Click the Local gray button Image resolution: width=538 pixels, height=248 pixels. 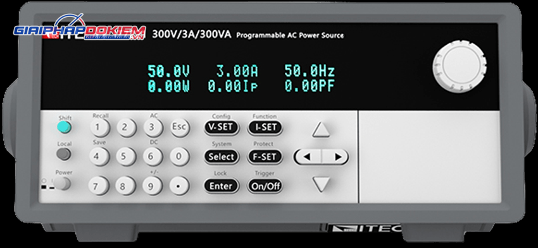coord(64,154)
